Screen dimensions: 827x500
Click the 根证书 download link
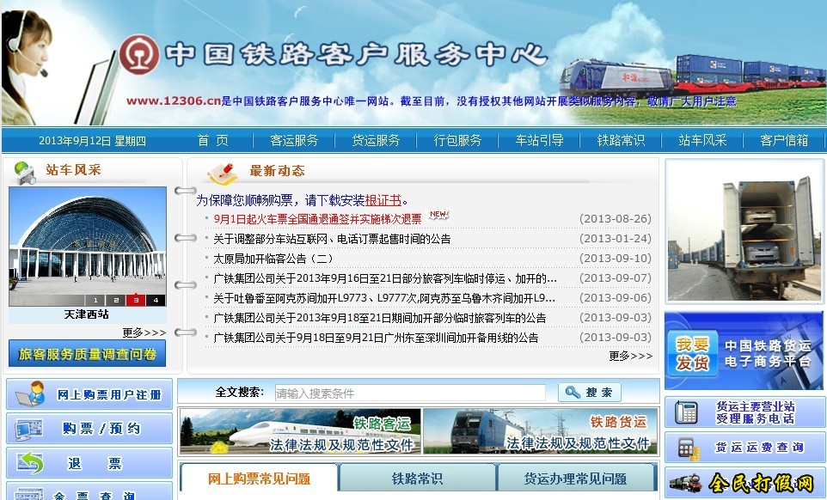[383, 200]
